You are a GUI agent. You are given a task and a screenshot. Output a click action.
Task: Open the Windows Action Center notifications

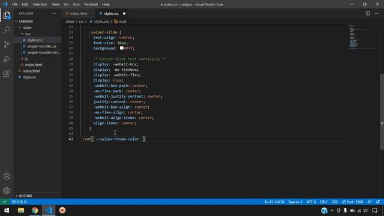pos(374,211)
